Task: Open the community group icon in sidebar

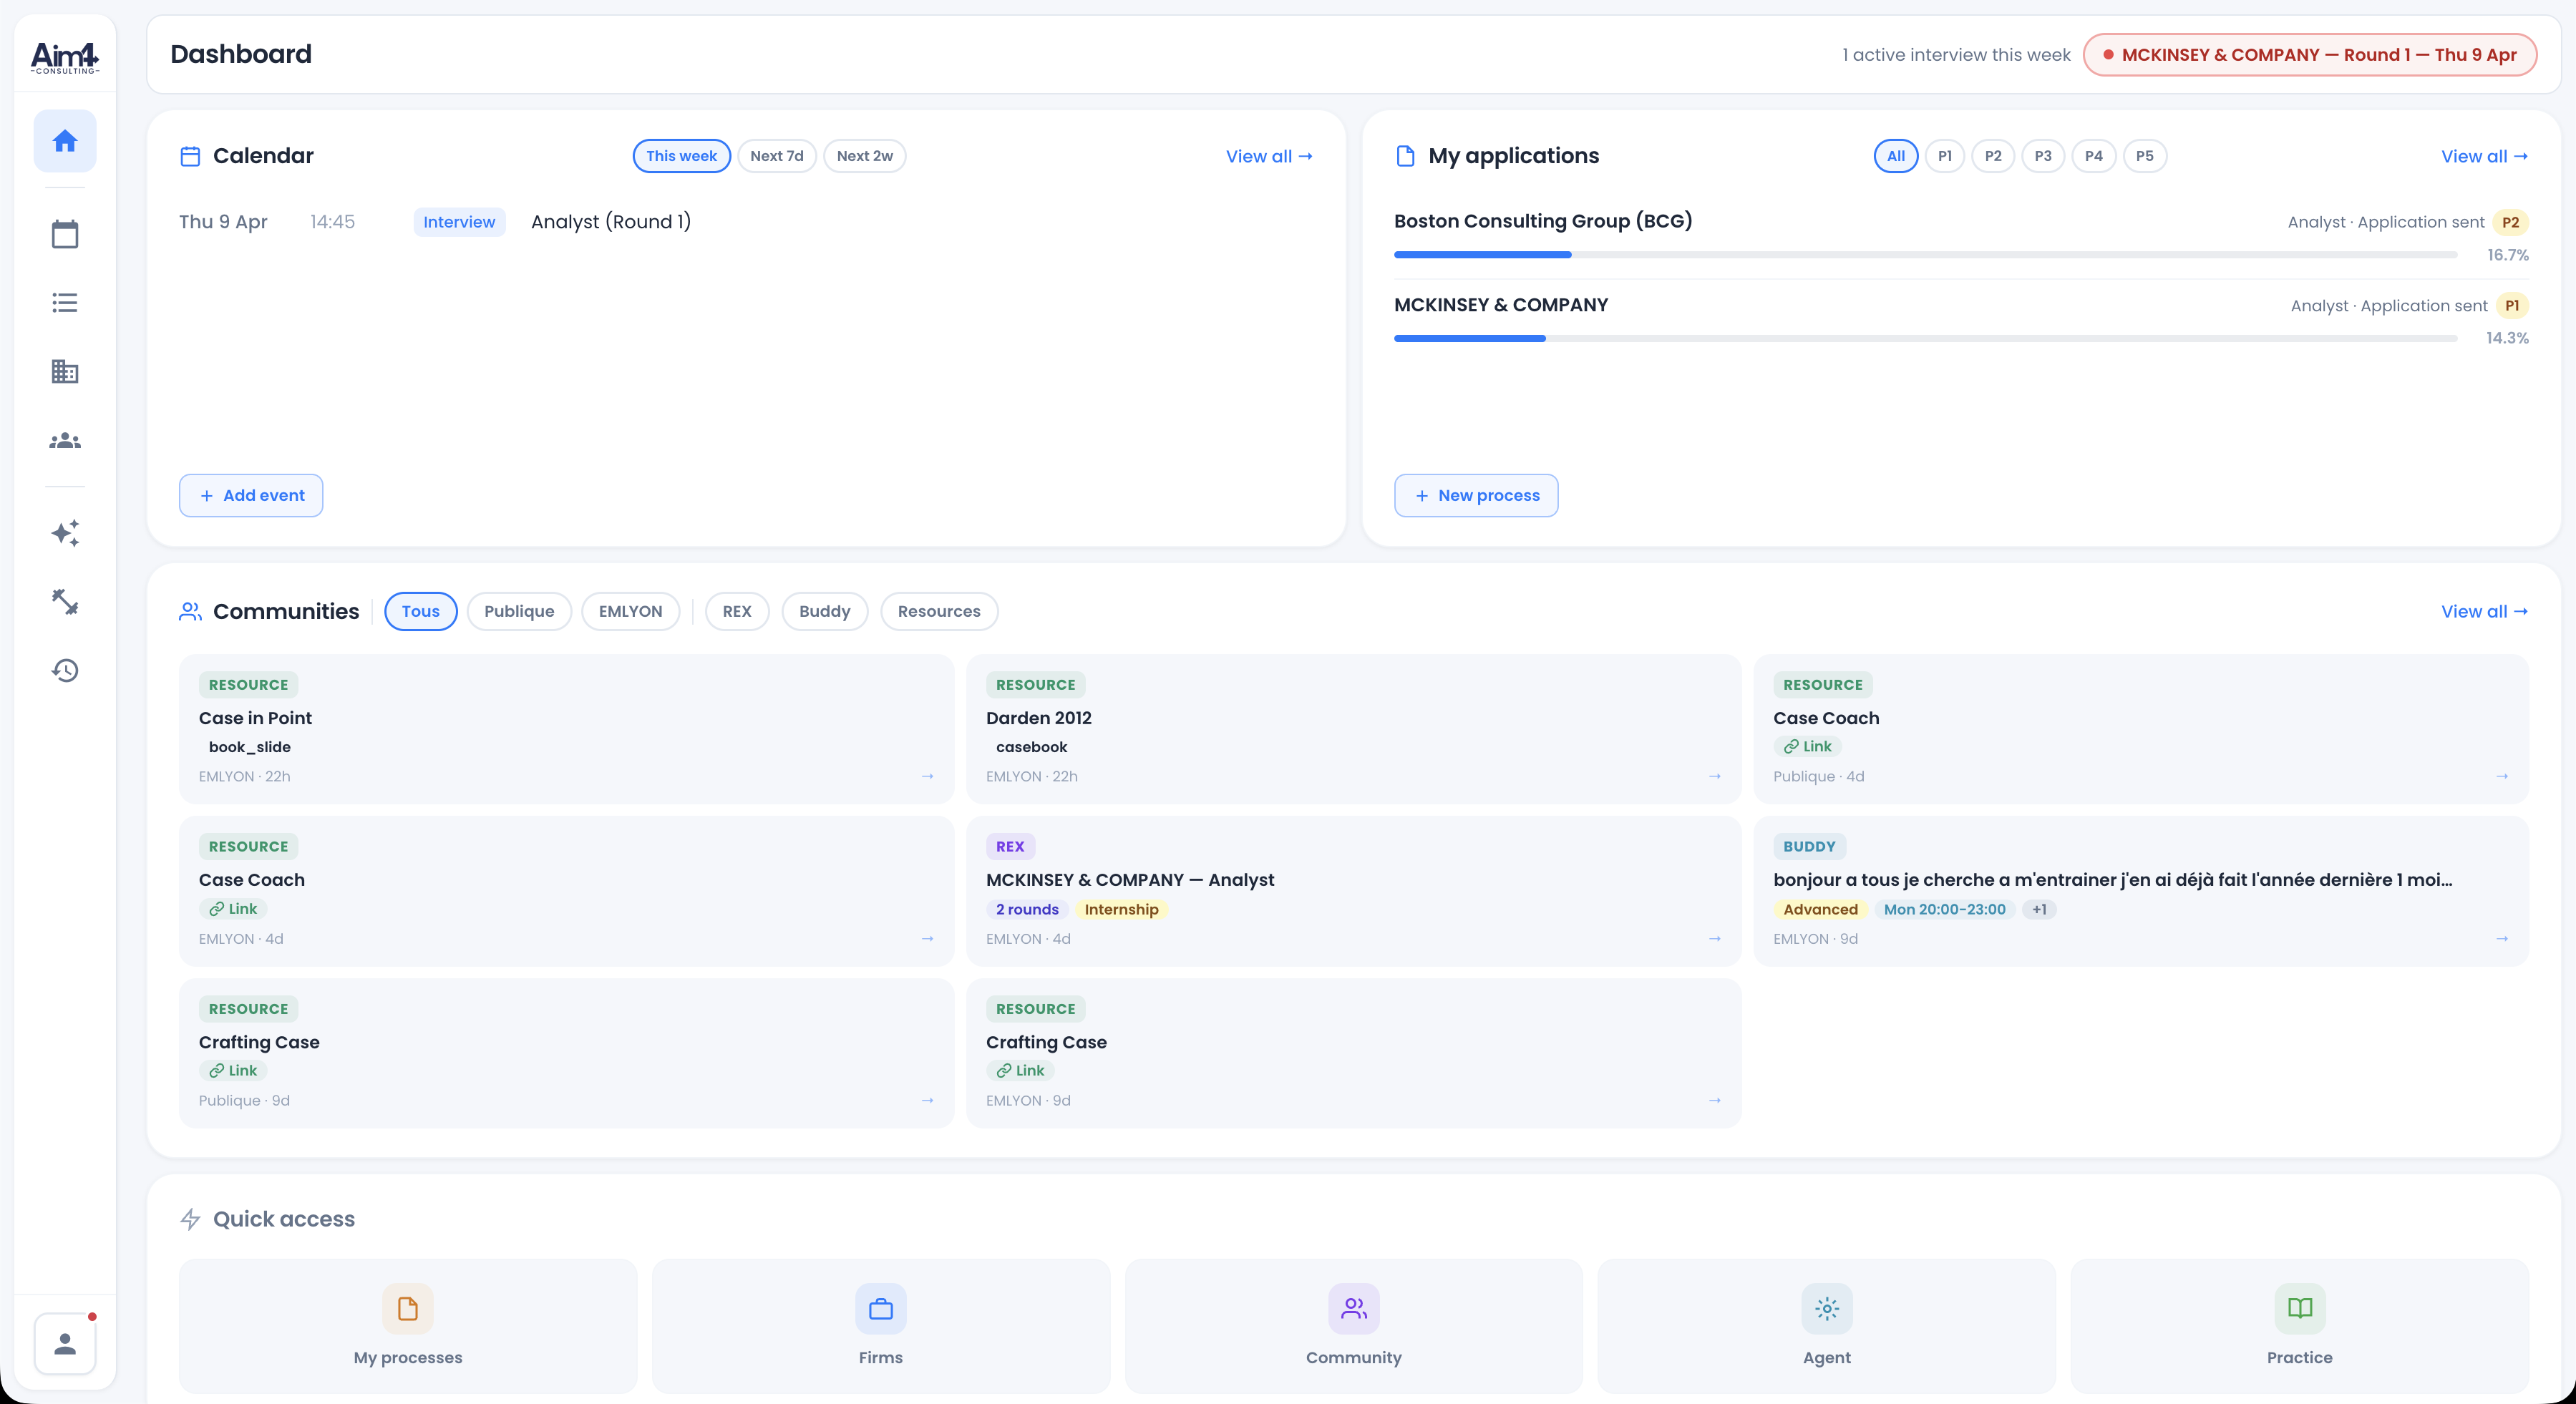Action: pos(65,441)
